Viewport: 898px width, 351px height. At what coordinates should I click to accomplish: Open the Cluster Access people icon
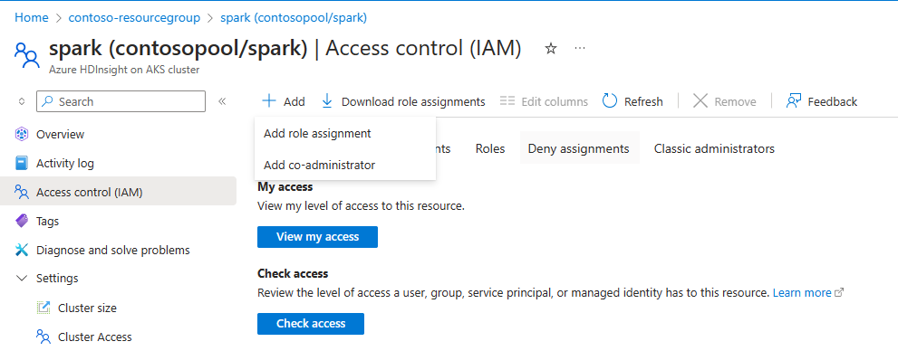43,337
